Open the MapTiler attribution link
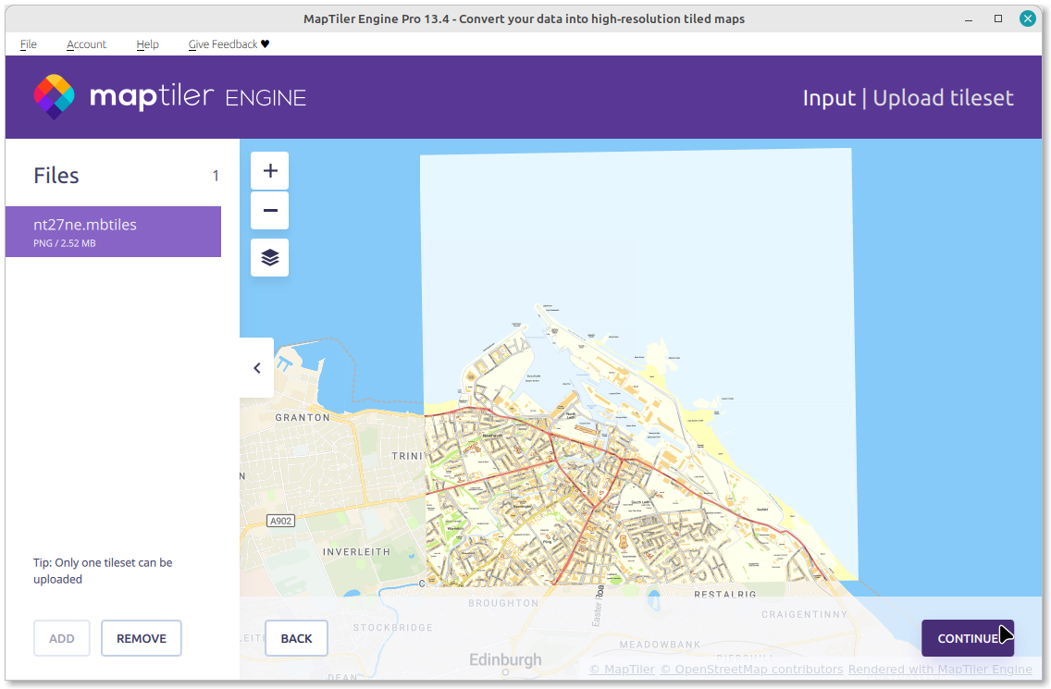 click(x=622, y=669)
